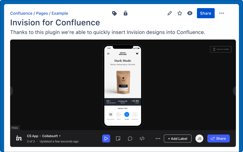Star this page as favorite
This screenshot has width=243, height=152.
[x=180, y=13]
